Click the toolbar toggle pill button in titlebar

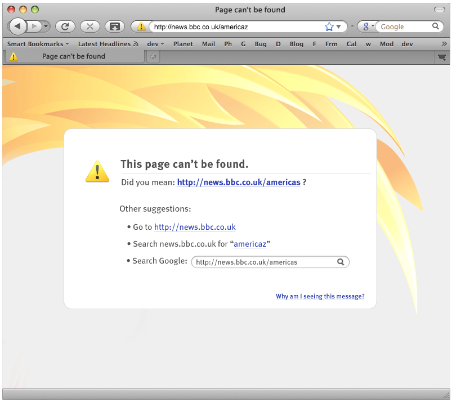pyautogui.click(x=439, y=10)
